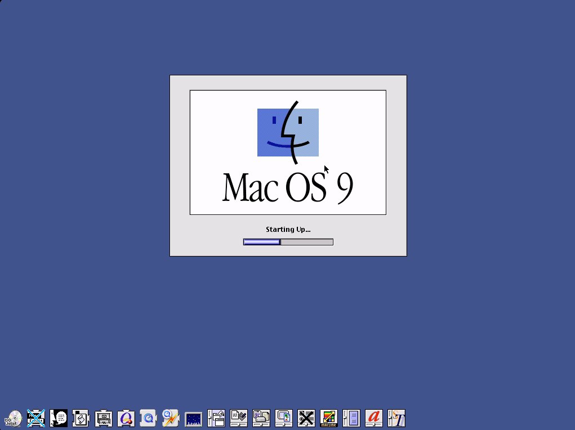The height and width of the screenshot is (430, 575).
Task: Click the stacked windows control panel icon
Action: [216, 418]
